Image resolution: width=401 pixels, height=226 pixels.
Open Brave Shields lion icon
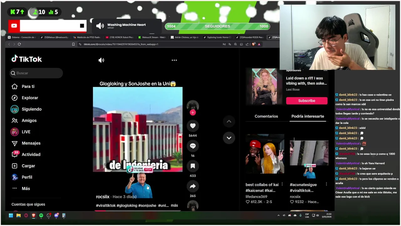coord(253,44)
